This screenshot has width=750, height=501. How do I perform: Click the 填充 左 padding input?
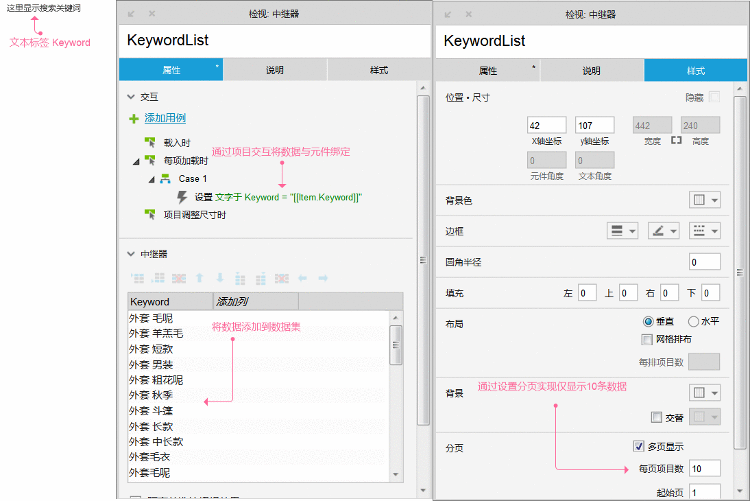pos(587,292)
